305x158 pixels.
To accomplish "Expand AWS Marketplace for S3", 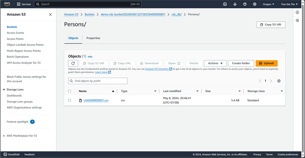I will point(4,136).
